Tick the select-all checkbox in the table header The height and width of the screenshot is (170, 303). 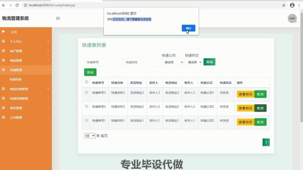tap(87, 82)
